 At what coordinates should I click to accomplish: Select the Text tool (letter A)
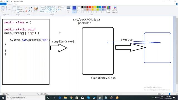pos(31,8)
